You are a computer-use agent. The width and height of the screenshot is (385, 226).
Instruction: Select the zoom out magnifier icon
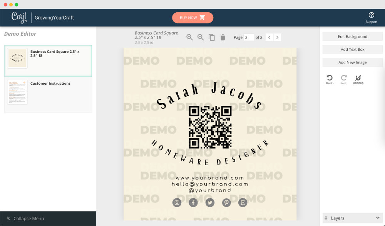(201, 37)
